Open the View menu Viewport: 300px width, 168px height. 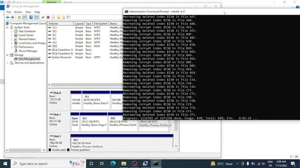coord(28,12)
